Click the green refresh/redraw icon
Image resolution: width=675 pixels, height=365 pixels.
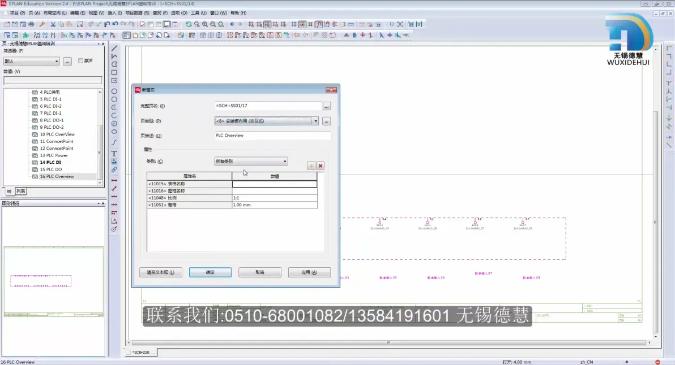click(x=189, y=24)
